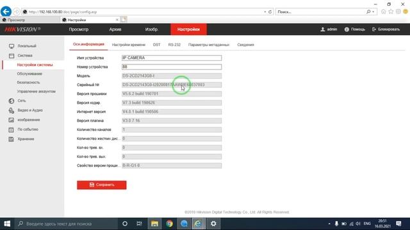This screenshot has height=230, width=410.
Task: Switch to the RS-232 tab
Action: (x=174, y=45)
